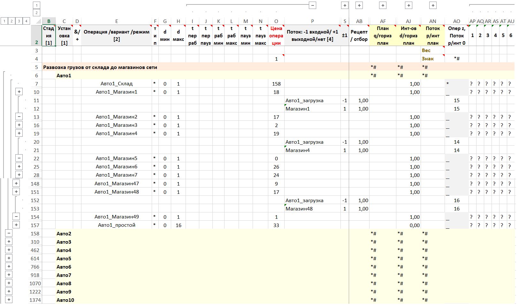
Task: Expand the Авто10 group at row 1374
Action: click(x=9, y=300)
